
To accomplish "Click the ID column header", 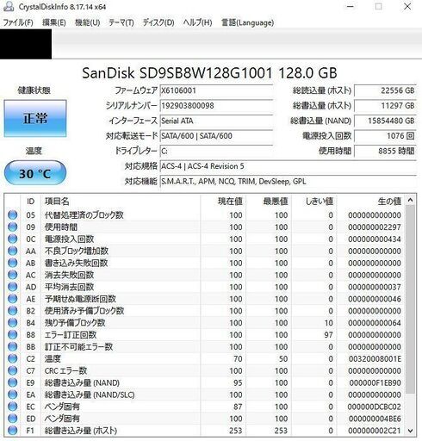I will click(31, 202).
